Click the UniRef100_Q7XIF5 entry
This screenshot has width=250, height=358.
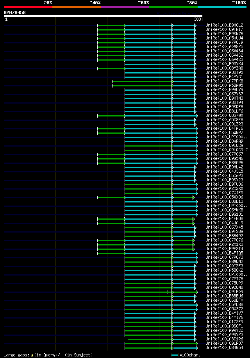point(224,193)
